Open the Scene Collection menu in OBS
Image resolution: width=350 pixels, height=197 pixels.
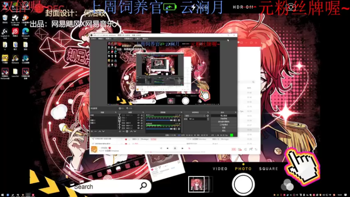(x=129, y=39)
